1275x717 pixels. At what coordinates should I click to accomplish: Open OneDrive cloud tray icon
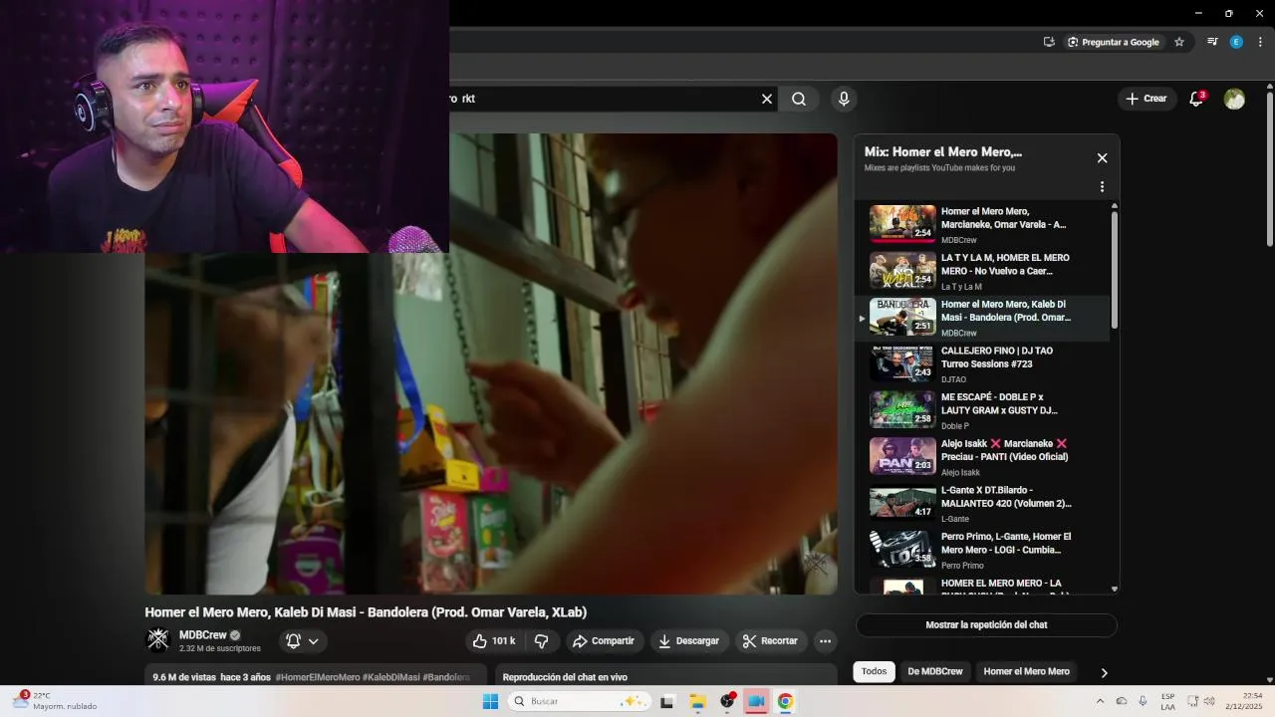[1121, 701]
